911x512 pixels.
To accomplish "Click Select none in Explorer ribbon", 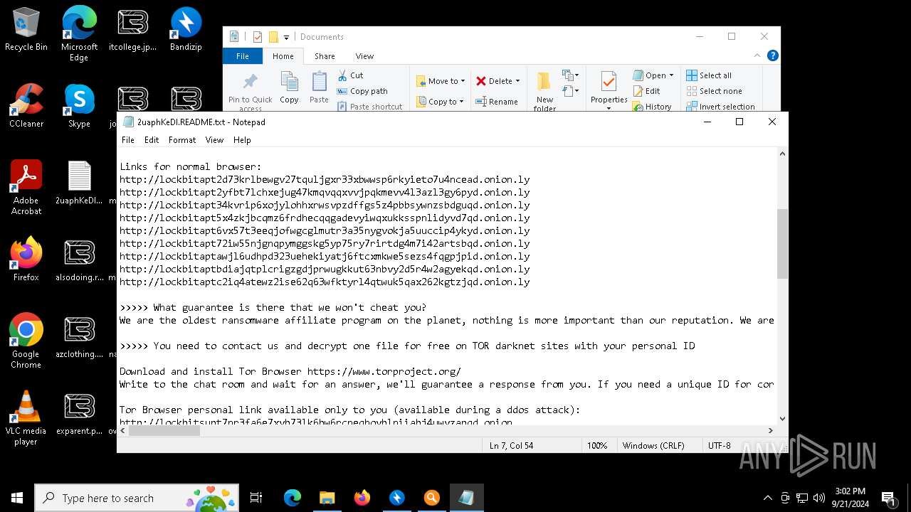I will point(714,91).
